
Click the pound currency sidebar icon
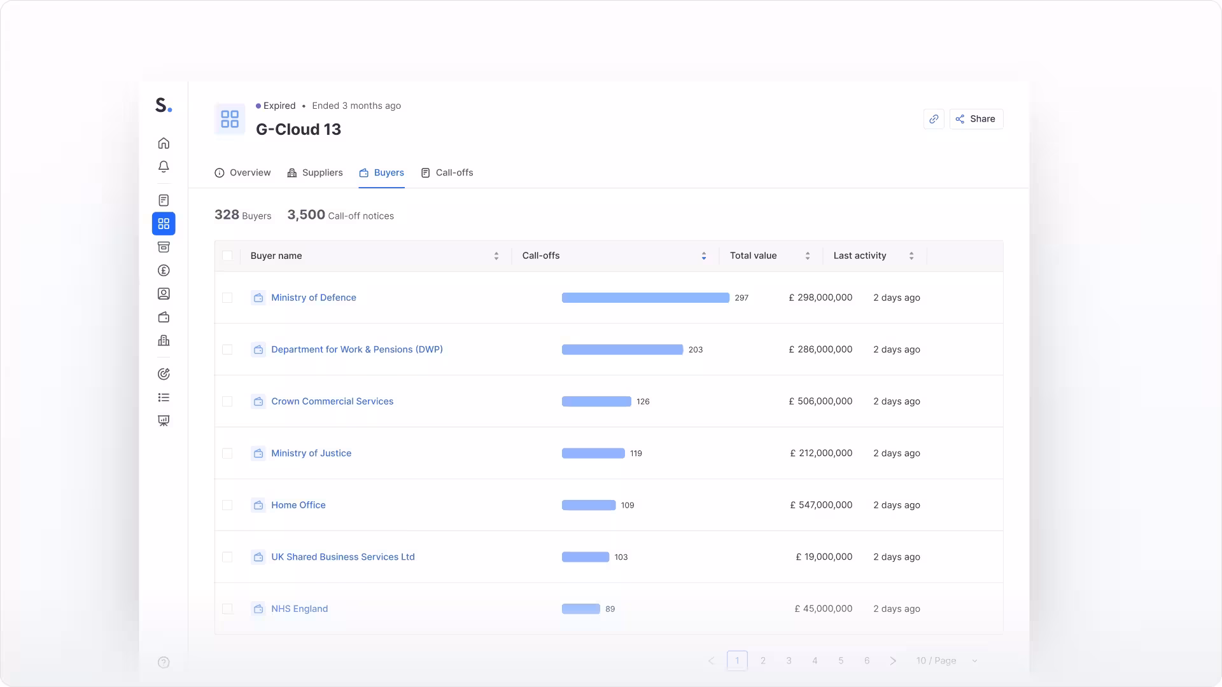point(164,270)
